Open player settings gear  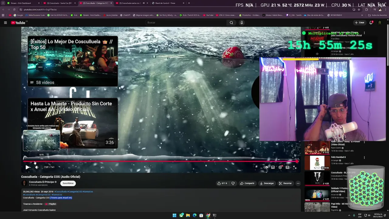[x=280, y=167]
